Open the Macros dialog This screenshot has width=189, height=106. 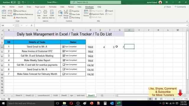click(10, 13)
